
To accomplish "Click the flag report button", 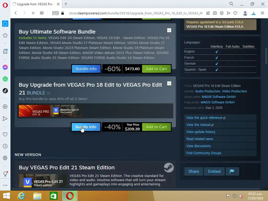I will click(x=232, y=171).
